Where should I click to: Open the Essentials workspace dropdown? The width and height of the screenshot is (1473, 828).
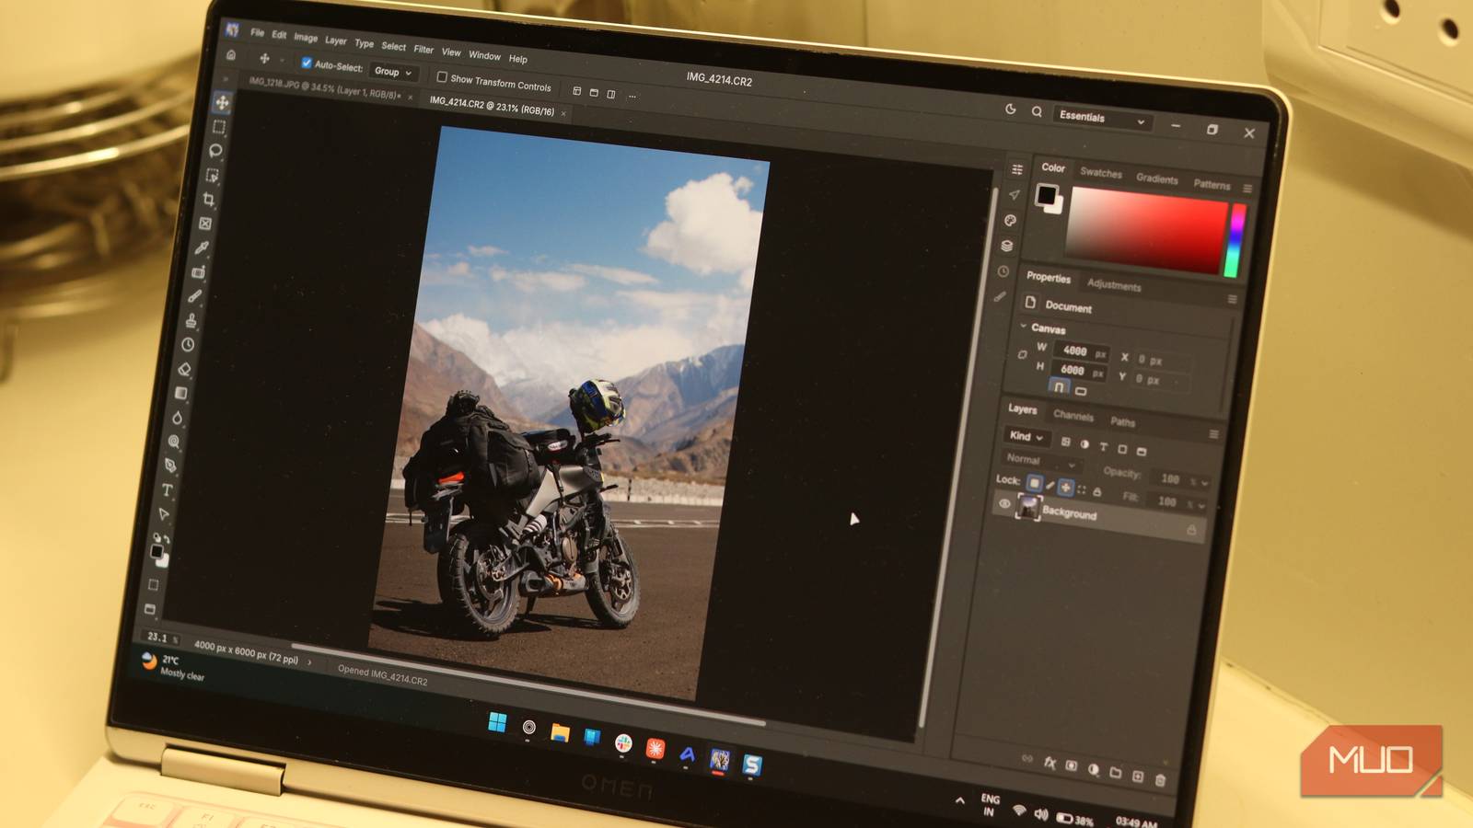coord(1102,118)
